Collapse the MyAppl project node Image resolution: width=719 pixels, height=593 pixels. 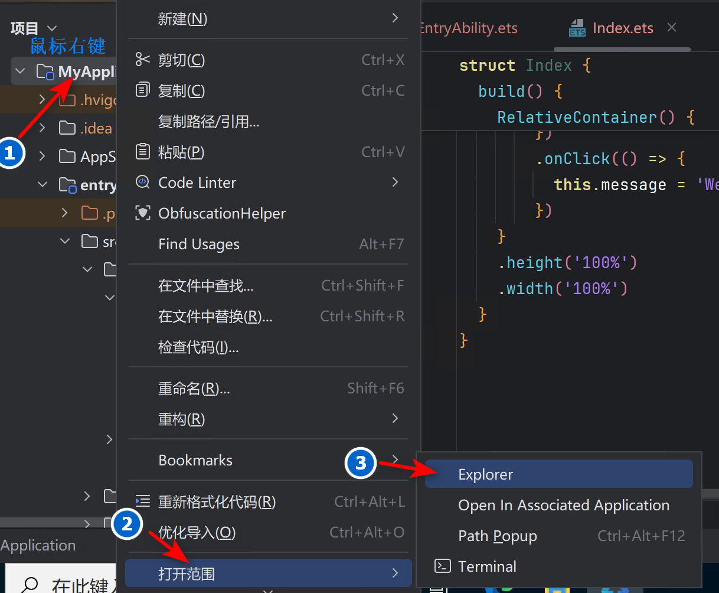click(21, 72)
